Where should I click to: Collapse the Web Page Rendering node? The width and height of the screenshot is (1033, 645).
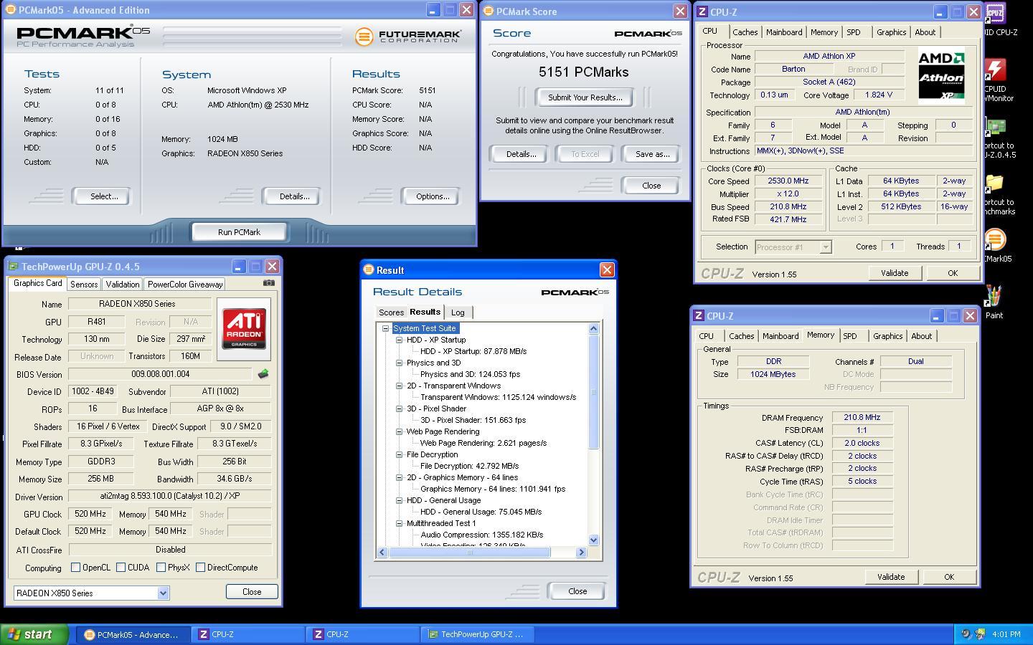pos(399,431)
